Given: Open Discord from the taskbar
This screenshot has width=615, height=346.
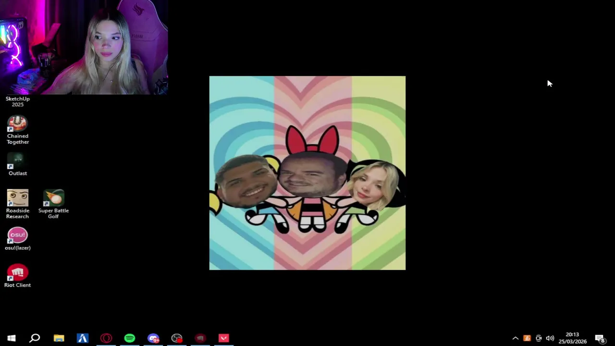Looking at the screenshot, I should [x=153, y=338].
